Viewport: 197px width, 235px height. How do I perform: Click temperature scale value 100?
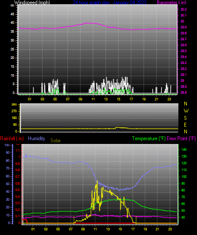coord(184,177)
